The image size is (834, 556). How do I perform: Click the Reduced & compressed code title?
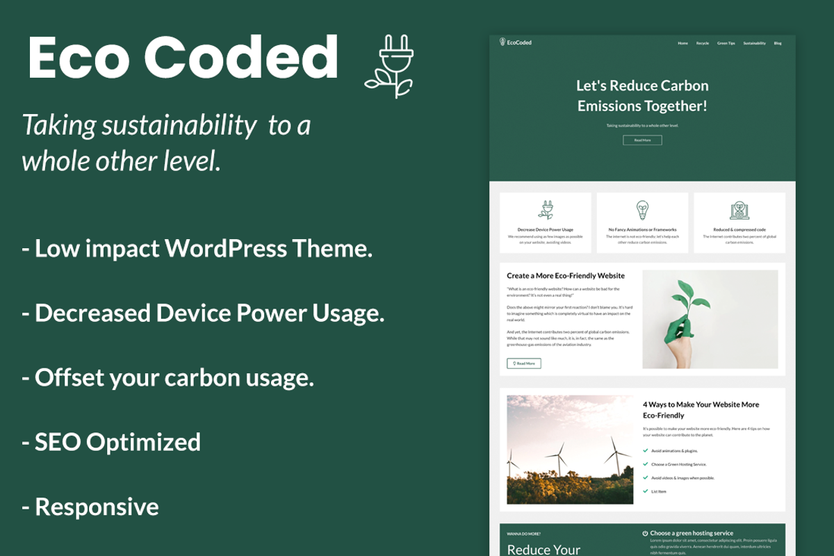click(x=739, y=229)
